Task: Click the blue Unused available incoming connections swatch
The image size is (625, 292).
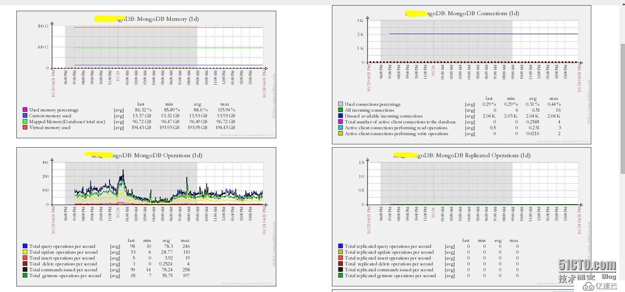Action: [x=341, y=116]
